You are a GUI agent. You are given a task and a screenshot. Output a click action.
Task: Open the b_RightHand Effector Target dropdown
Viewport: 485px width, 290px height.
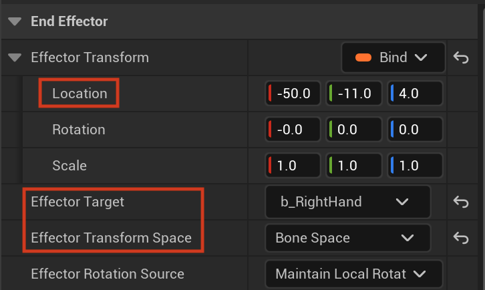coord(348,202)
